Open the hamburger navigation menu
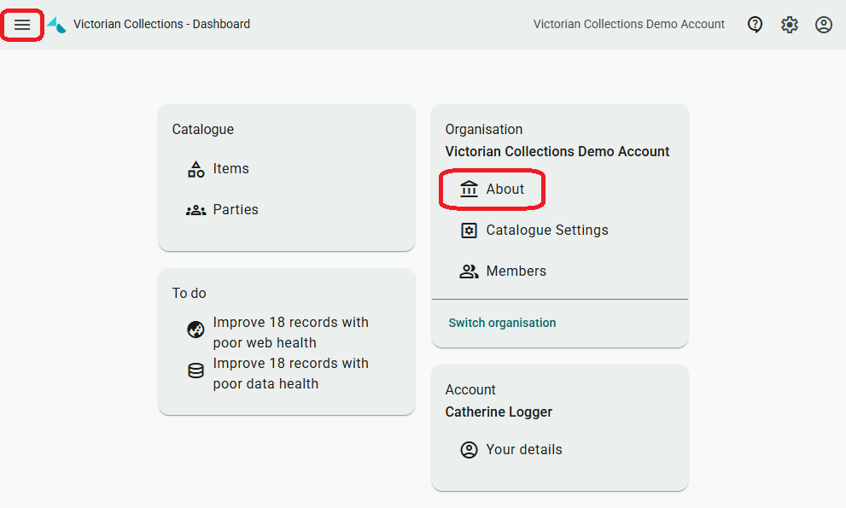Screen dimensions: 846x508 [22, 24]
